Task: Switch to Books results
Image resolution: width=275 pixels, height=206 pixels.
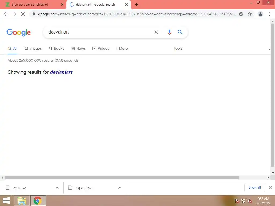Action: tap(56, 49)
